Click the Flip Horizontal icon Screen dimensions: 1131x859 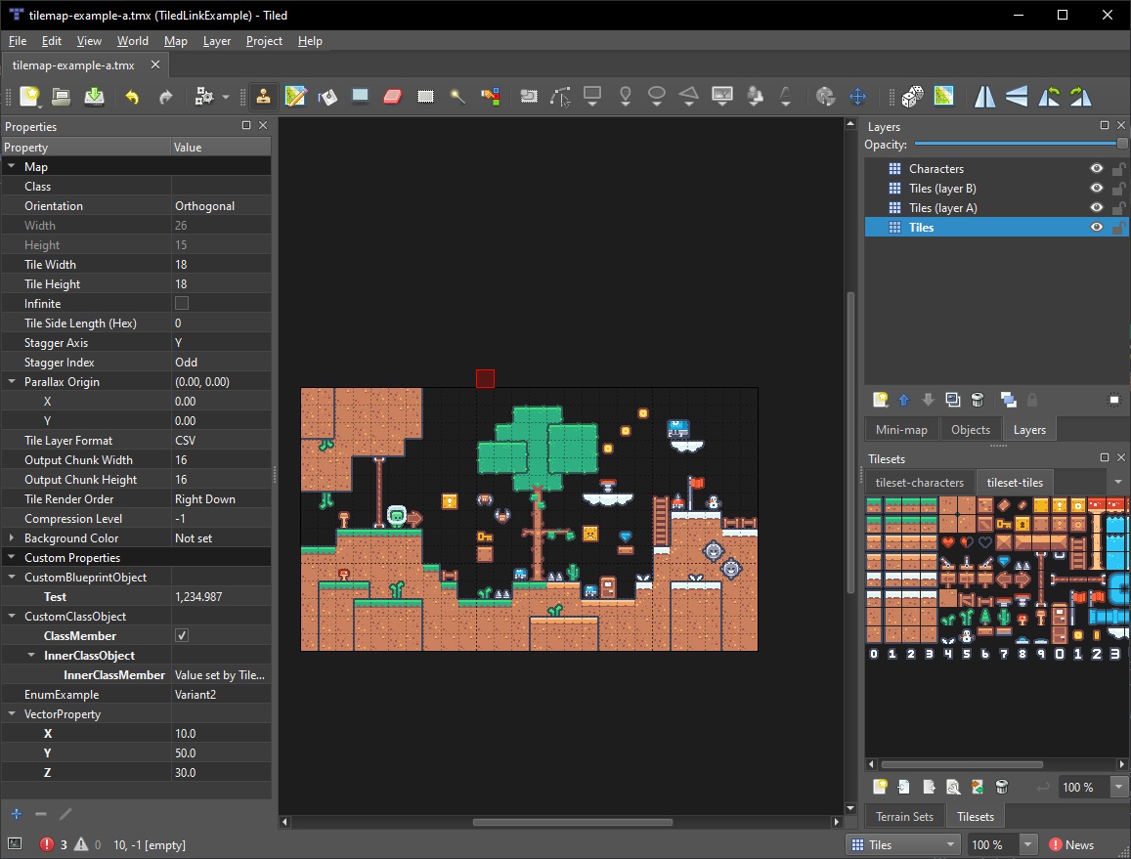(x=984, y=96)
